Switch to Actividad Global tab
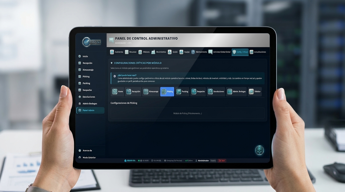This screenshot has height=192, width=345. coord(219,52)
